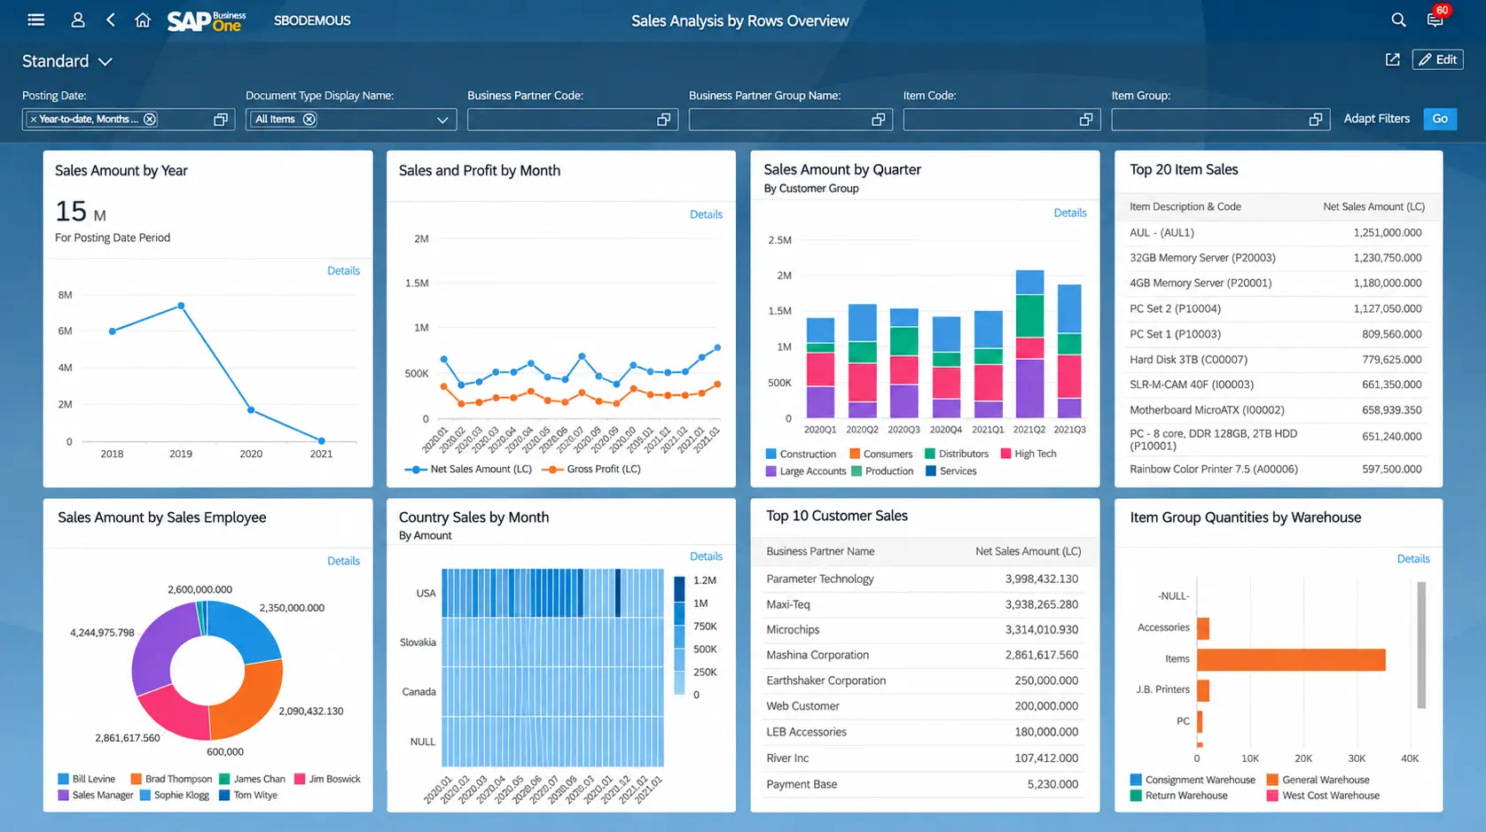Open Item Group value help icon
This screenshot has width=1486, height=832.
[1316, 120]
